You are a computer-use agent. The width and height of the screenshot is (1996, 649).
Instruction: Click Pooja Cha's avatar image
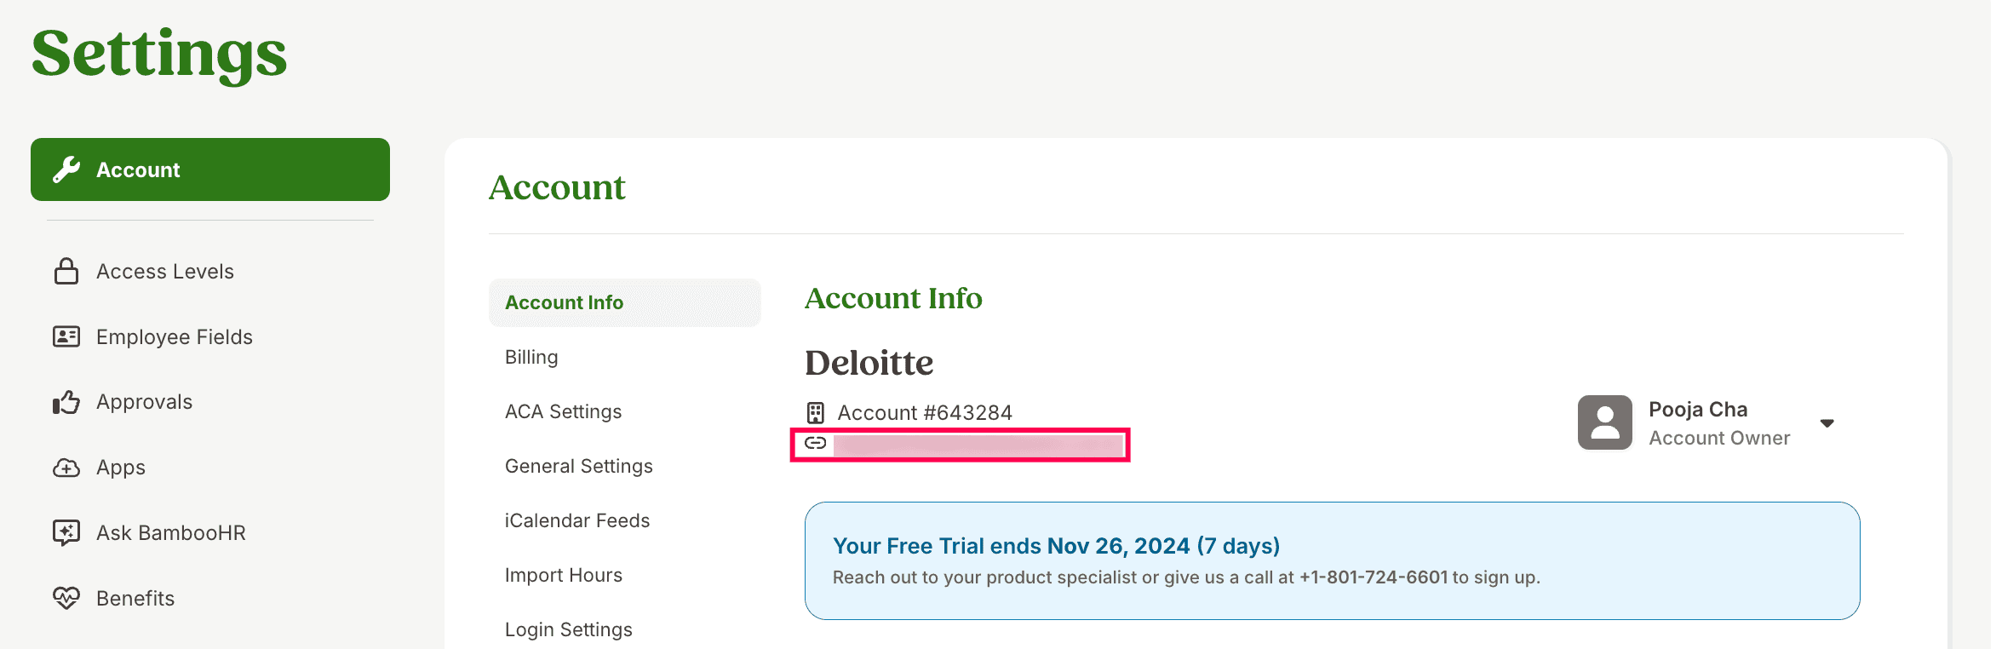(x=1604, y=422)
